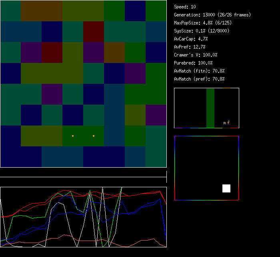This screenshot has width=280, height=257.
Task: Click the right orange dot in the grid
Action: [x=94, y=136]
